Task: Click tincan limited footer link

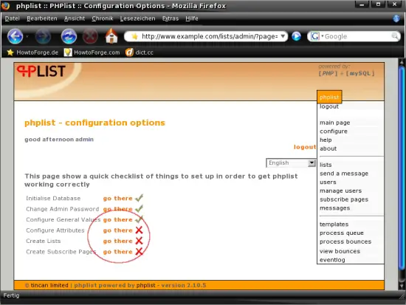Action: point(49,285)
